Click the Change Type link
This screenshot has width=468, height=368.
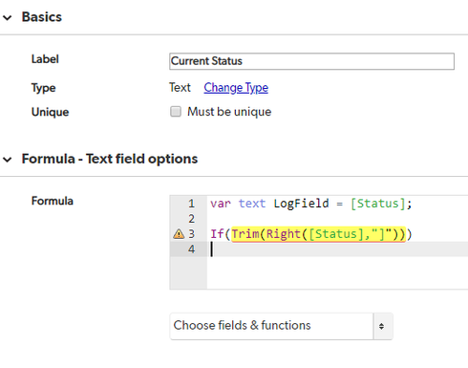coord(236,88)
